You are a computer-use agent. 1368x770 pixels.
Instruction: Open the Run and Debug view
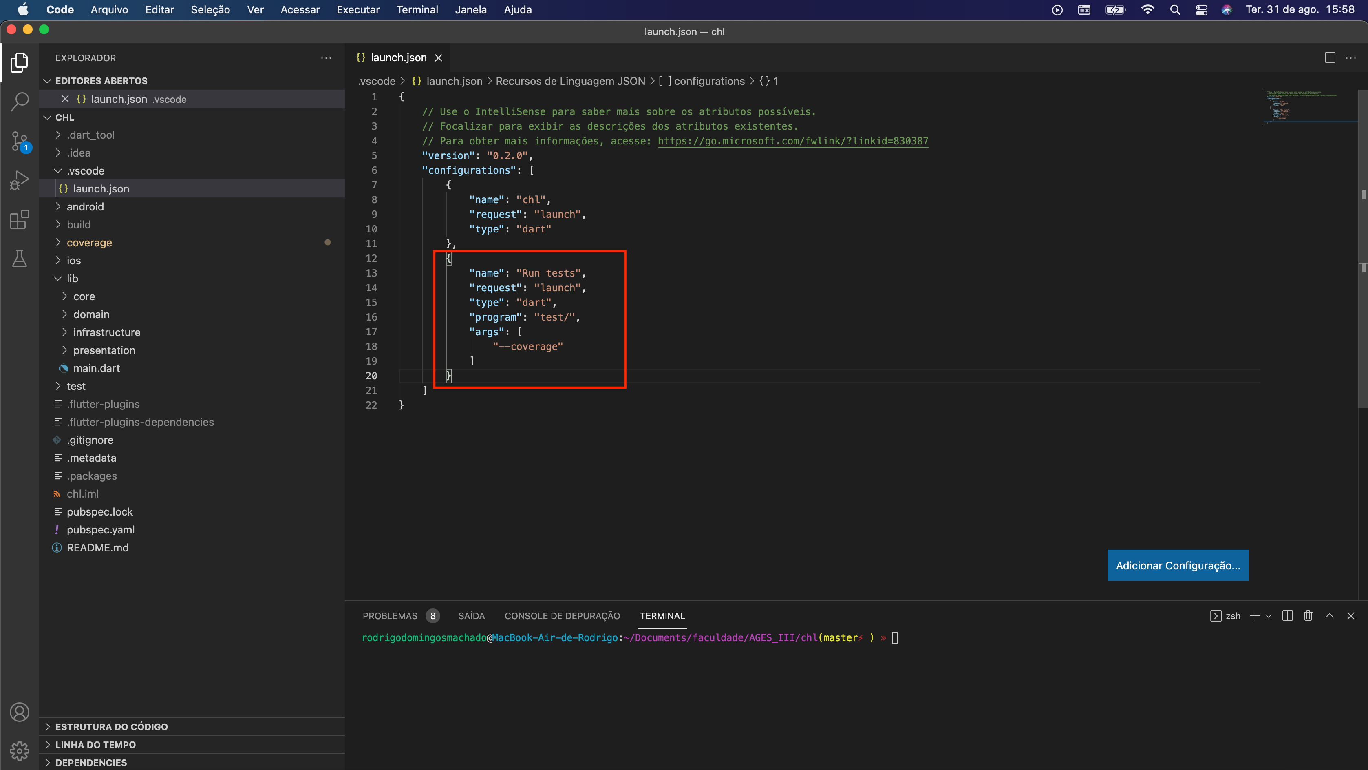coord(19,180)
